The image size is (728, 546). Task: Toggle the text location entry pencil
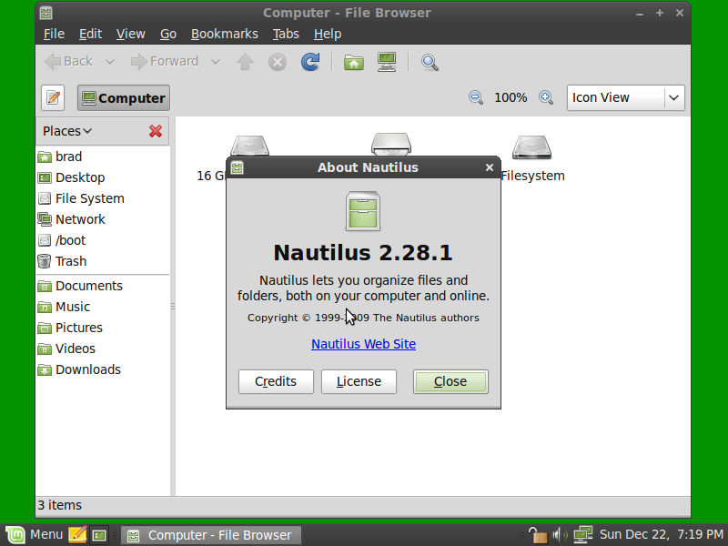[x=53, y=98]
